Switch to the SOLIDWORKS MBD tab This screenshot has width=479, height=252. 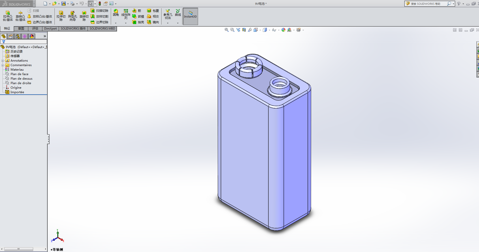point(102,29)
